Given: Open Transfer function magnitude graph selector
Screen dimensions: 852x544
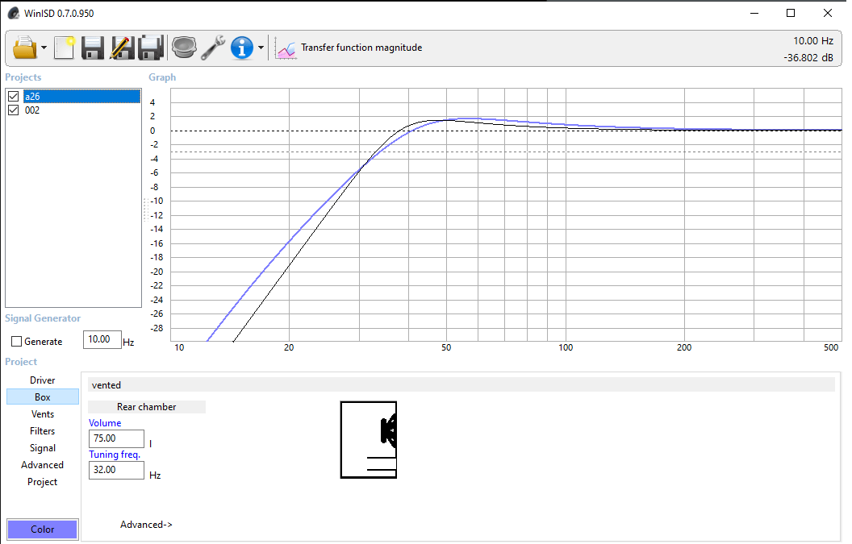Looking at the screenshot, I should point(361,48).
